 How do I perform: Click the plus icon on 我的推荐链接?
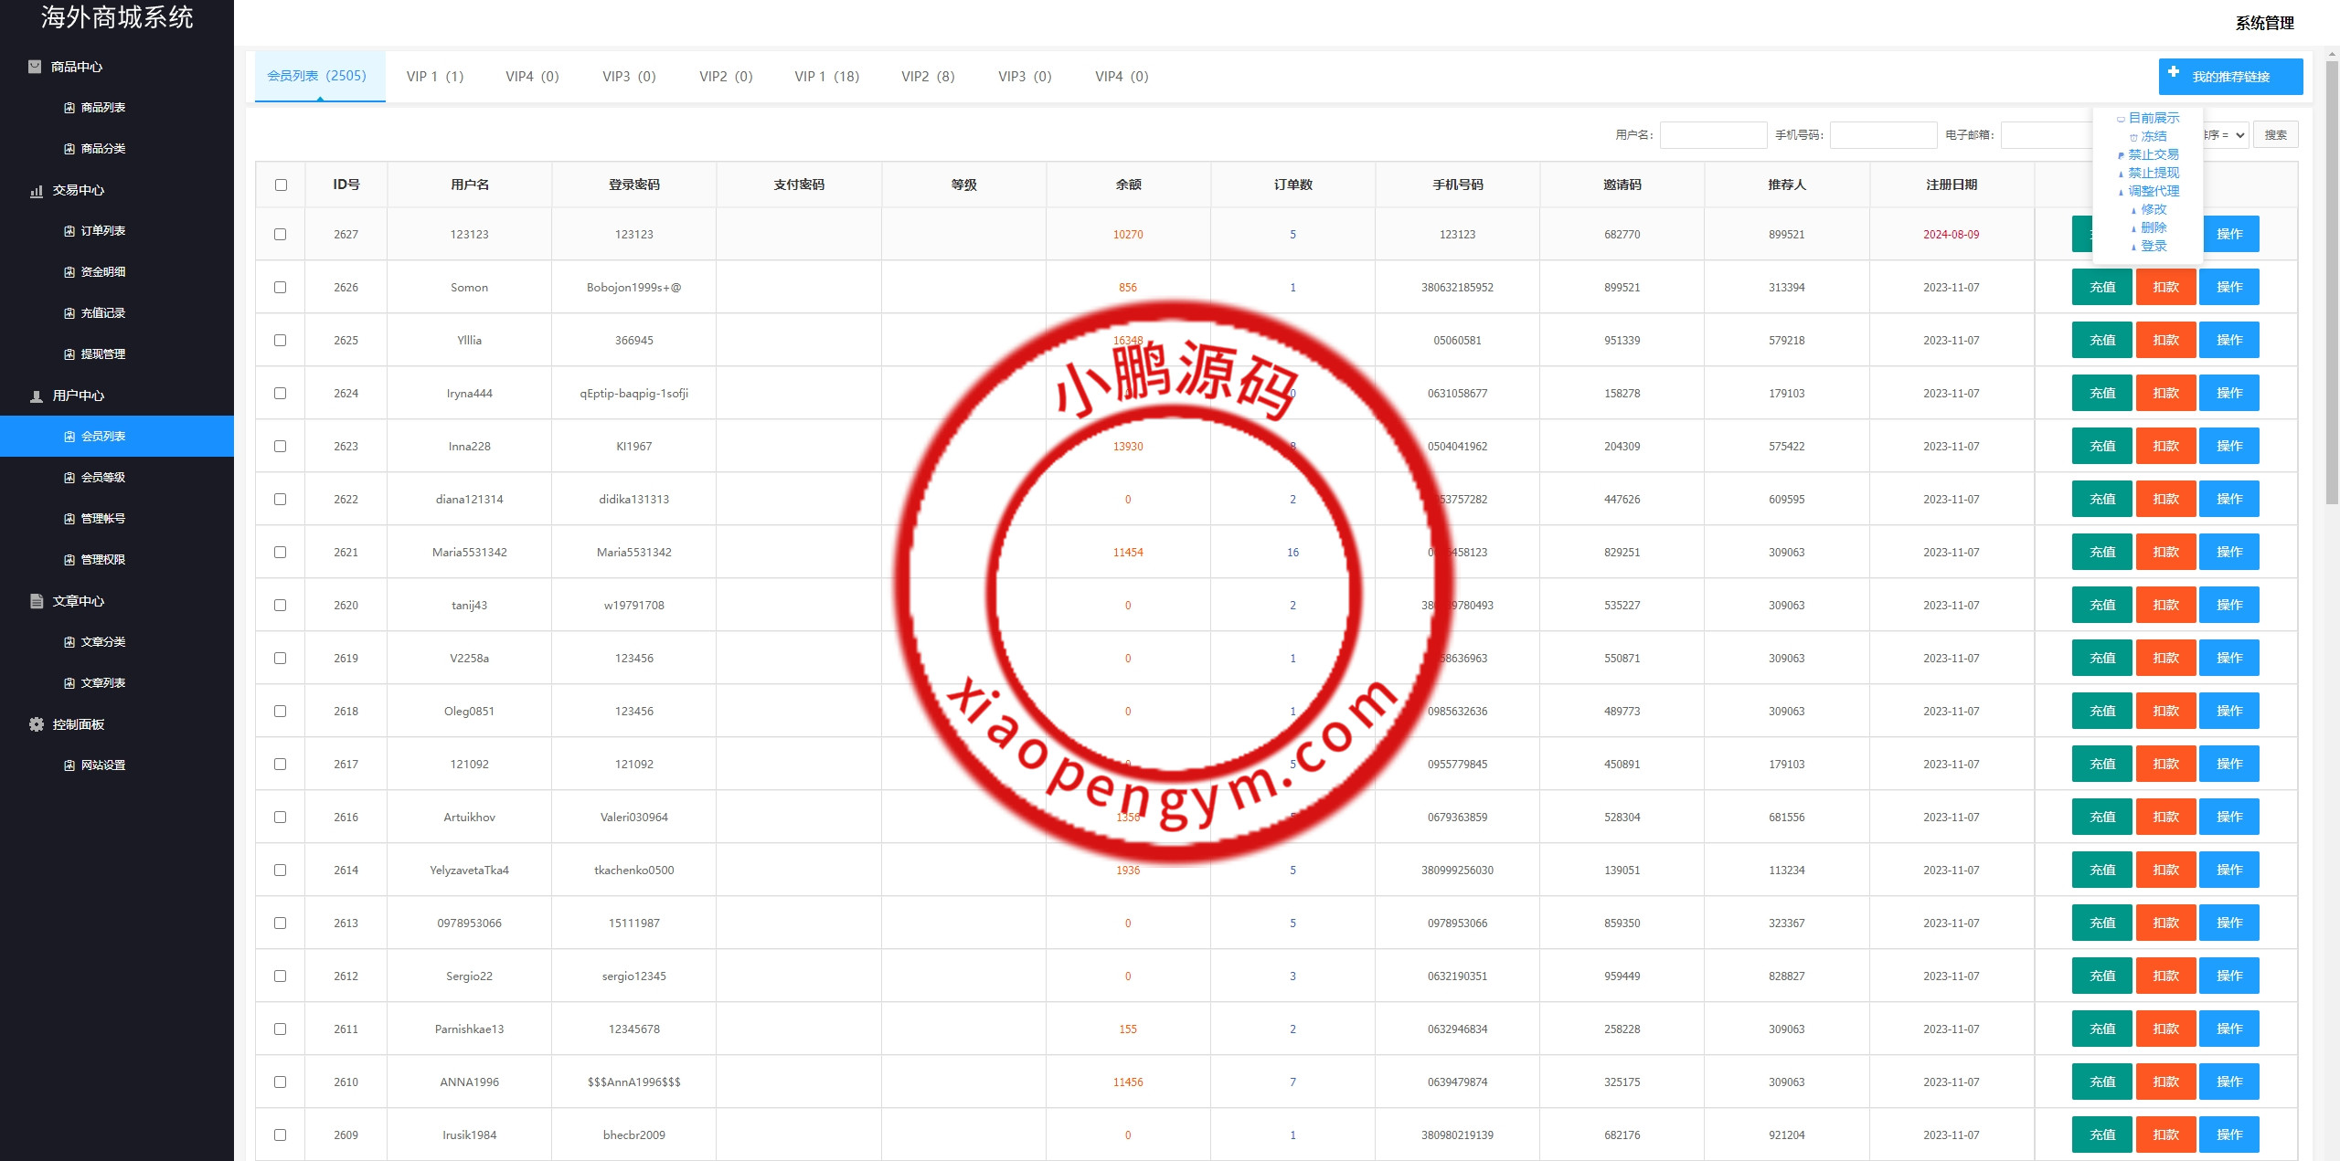coord(2174,72)
